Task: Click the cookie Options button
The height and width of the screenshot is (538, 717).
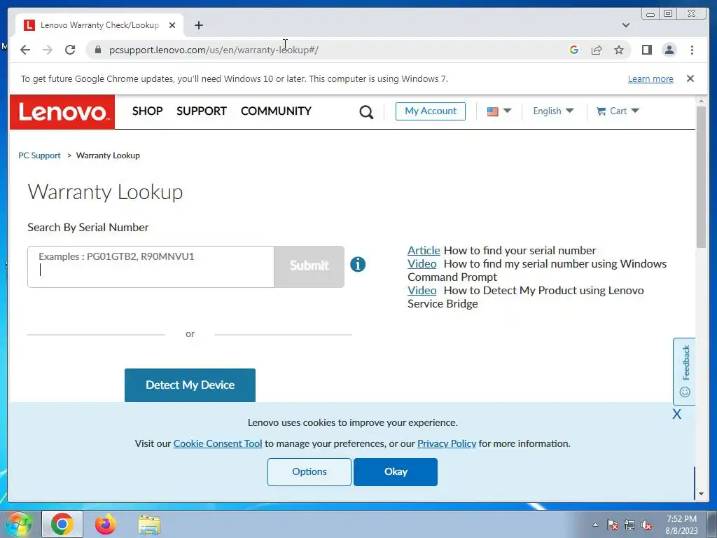Action: 309,471
